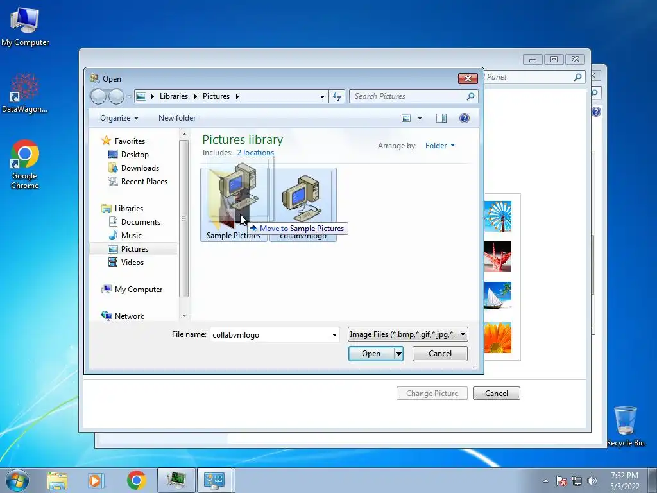This screenshot has width=657, height=493.
Task: Change the view using the views icon
Action: pos(406,118)
